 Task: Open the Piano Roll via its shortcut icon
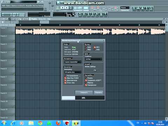88,14
